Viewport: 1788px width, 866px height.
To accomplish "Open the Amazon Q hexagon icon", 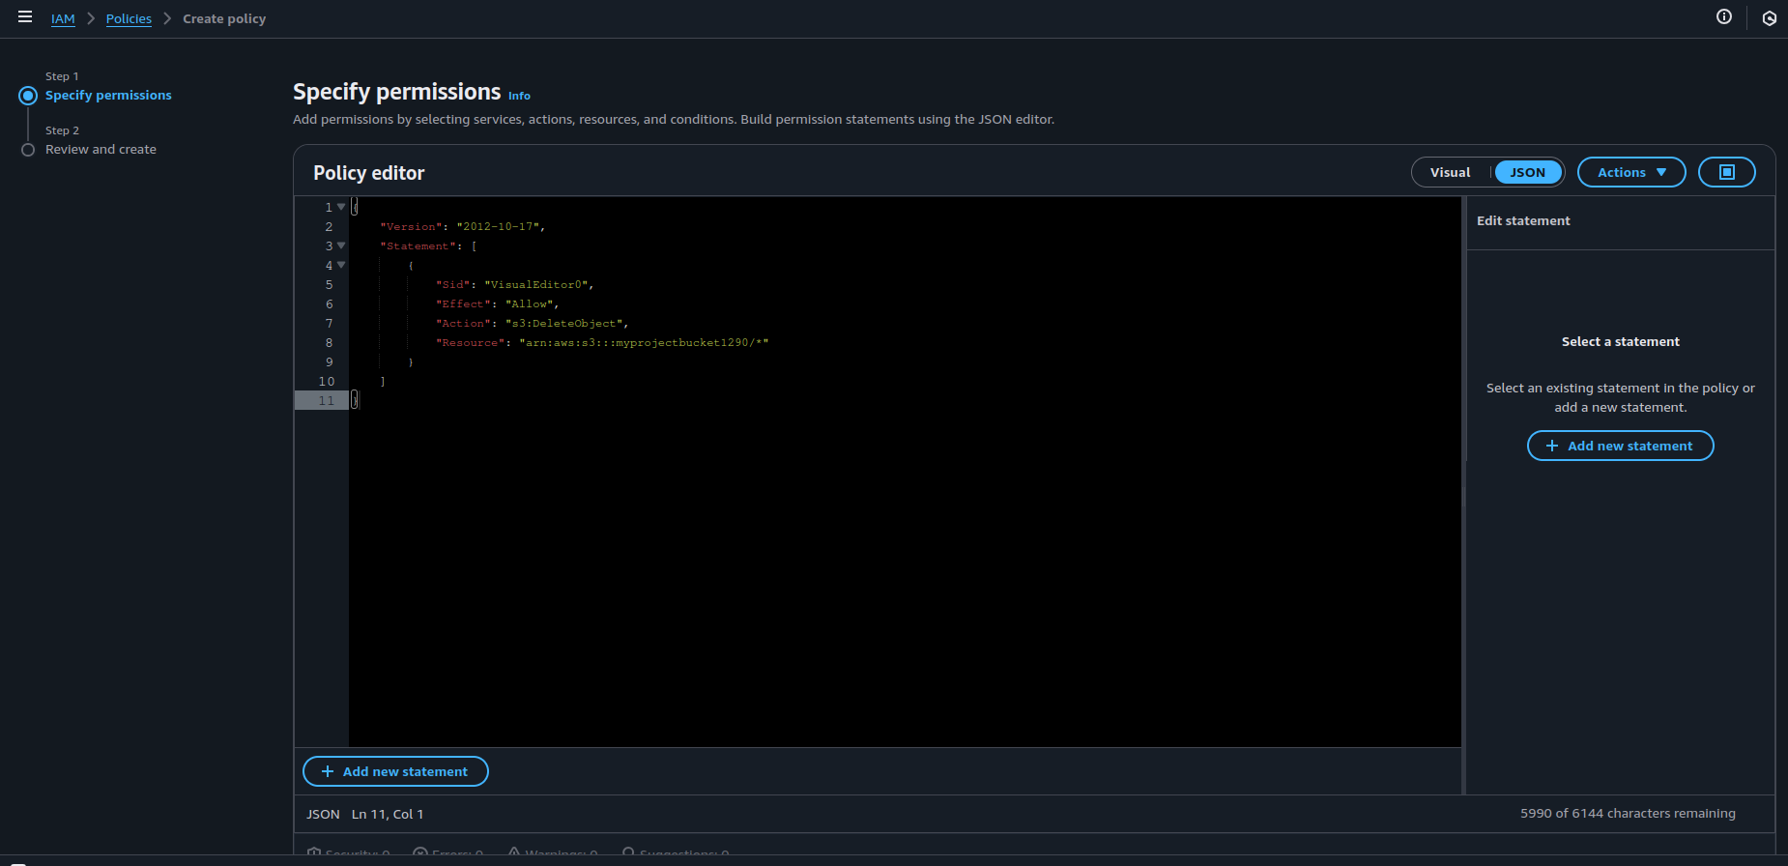I will point(1769,18).
